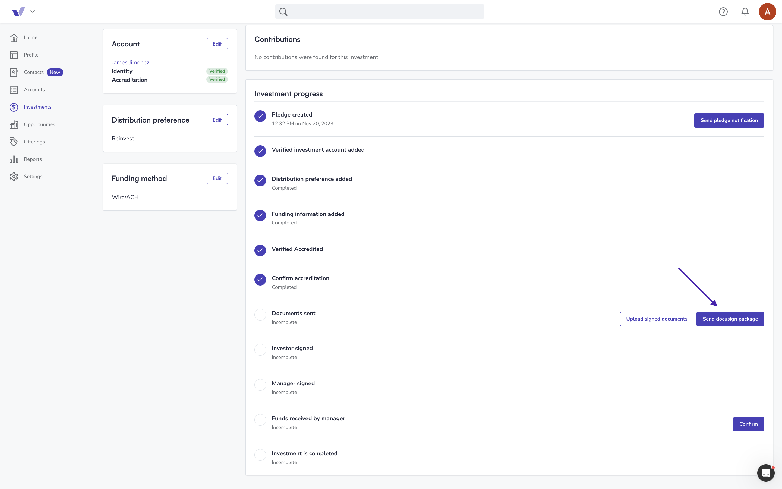
Task: Click the "Investor signed" step label
Action: pyautogui.click(x=292, y=348)
